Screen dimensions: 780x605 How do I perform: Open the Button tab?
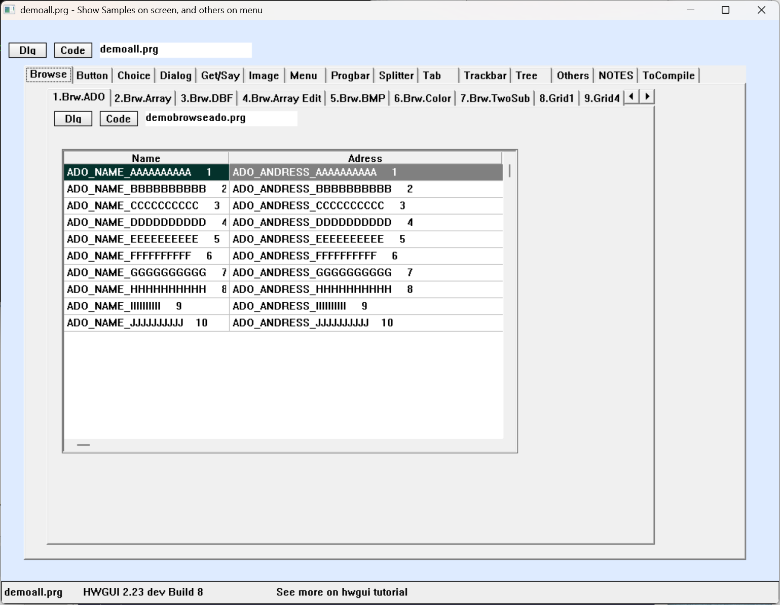(92, 76)
